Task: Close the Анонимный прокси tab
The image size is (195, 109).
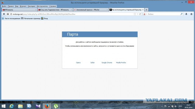Action: [107, 10]
